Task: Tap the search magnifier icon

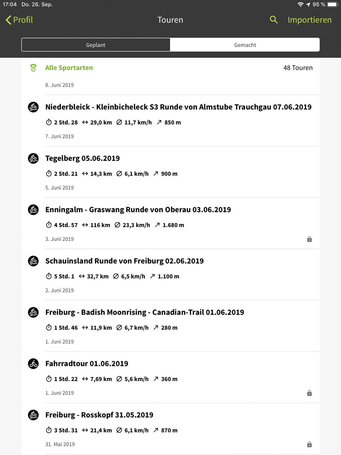Action: [x=273, y=20]
